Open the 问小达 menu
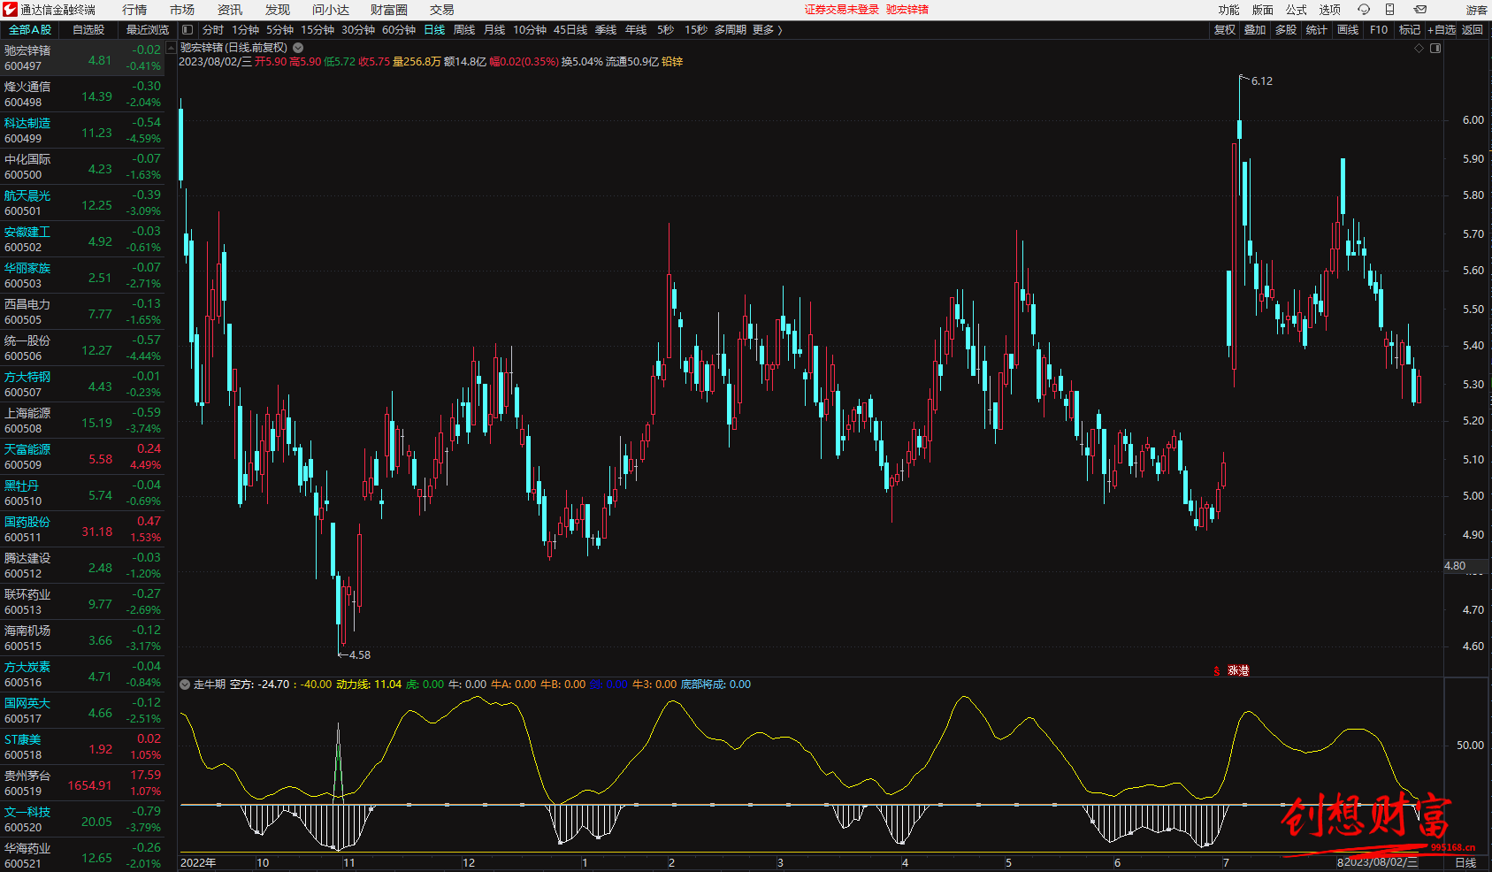 tap(331, 10)
